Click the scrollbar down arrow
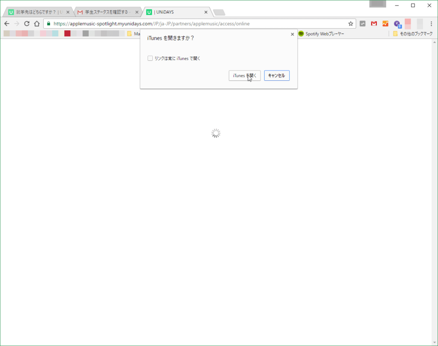This screenshot has height=346, width=438. (x=435, y=343)
